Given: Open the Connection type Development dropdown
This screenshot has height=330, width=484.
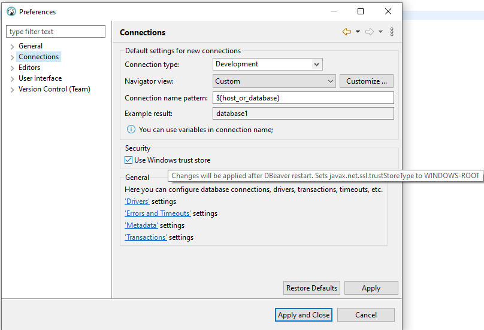Looking at the screenshot, I should pos(268,64).
